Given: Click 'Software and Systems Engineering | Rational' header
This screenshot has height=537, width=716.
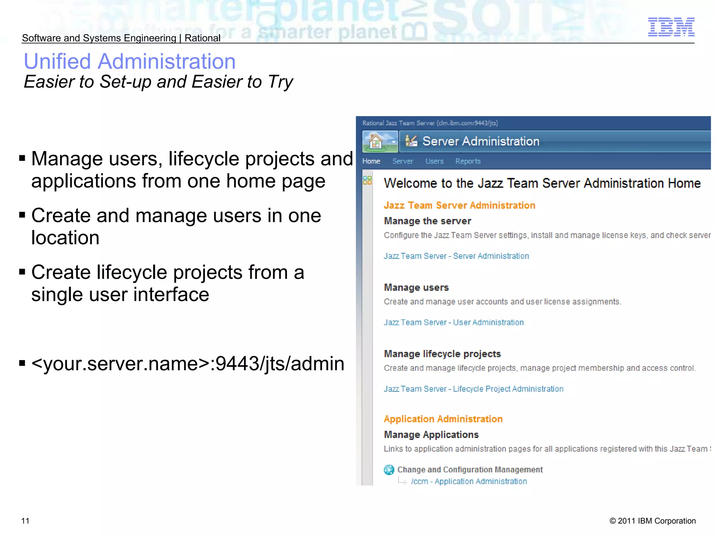Looking at the screenshot, I should pos(121,38).
